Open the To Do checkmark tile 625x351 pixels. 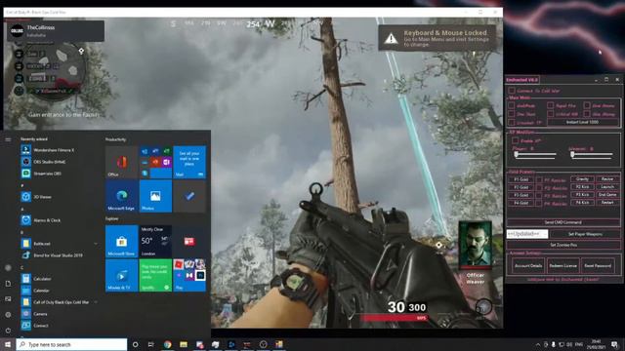[189, 196]
